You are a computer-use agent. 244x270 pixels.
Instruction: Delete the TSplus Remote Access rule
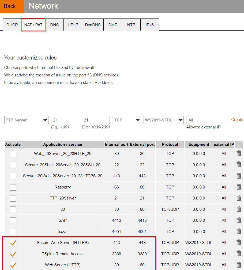click(x=239, y=254)
